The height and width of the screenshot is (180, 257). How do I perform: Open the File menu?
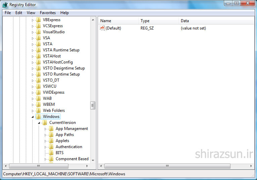click(8, 13)
